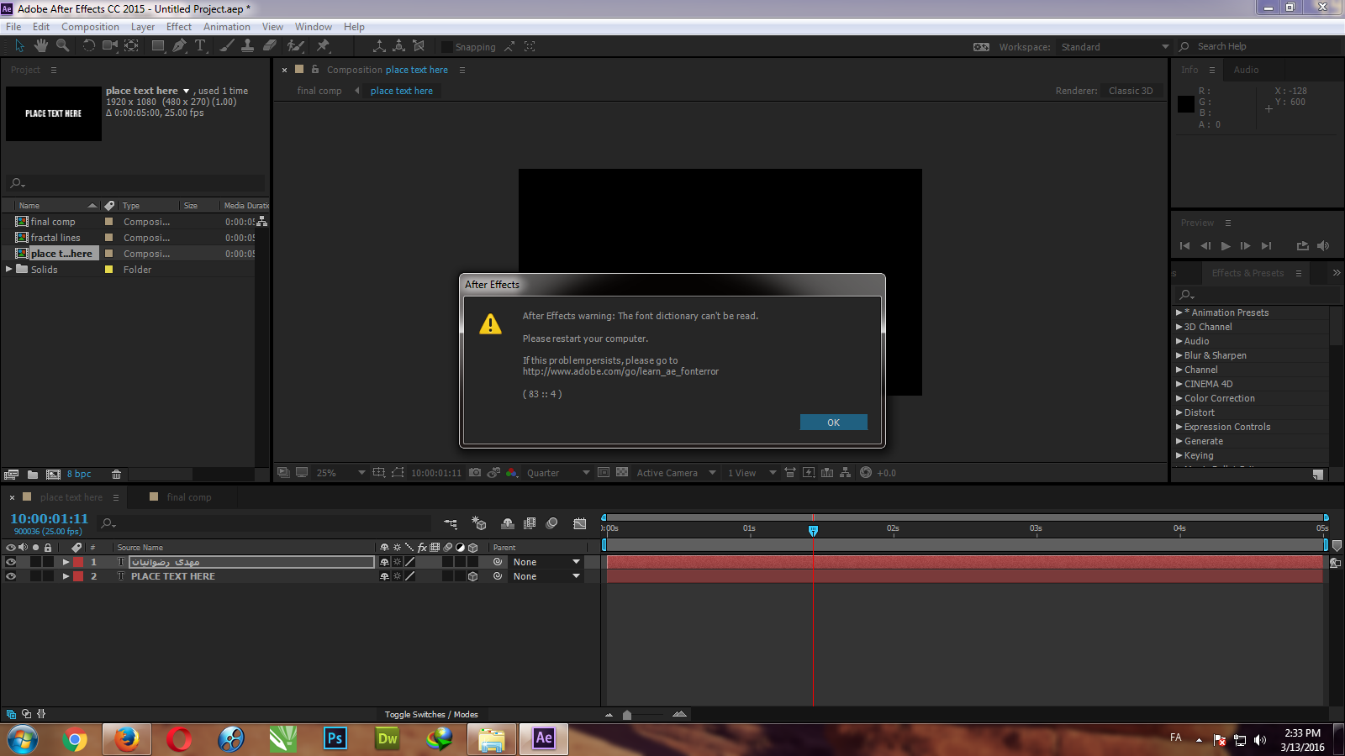Delete selected project item with trash icon
The image size is (1345, 756).
tap(117, 475)
